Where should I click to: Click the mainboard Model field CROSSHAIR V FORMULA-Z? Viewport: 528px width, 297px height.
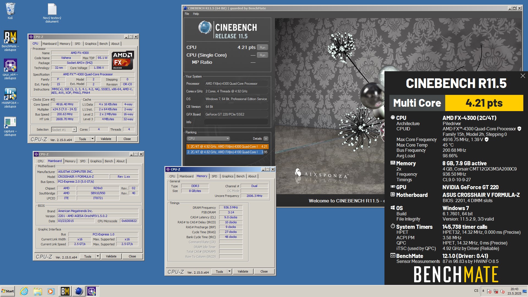tap(83, 177)
